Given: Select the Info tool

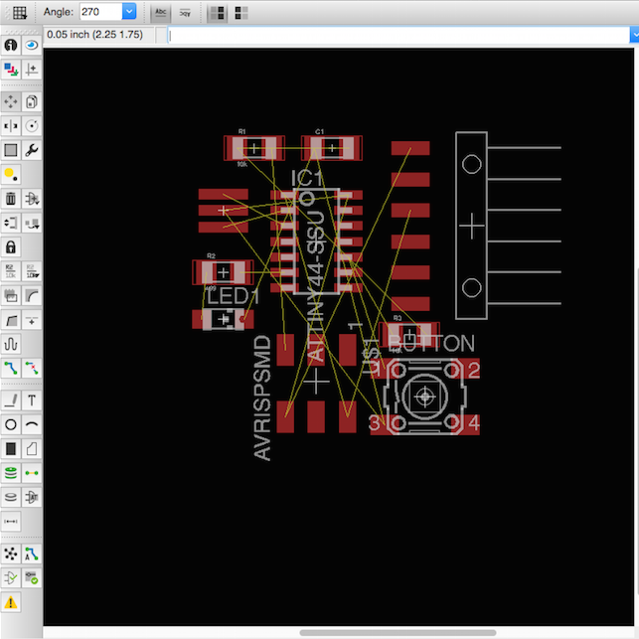Looking at the screenshot, I should click(x=11, y=45).
